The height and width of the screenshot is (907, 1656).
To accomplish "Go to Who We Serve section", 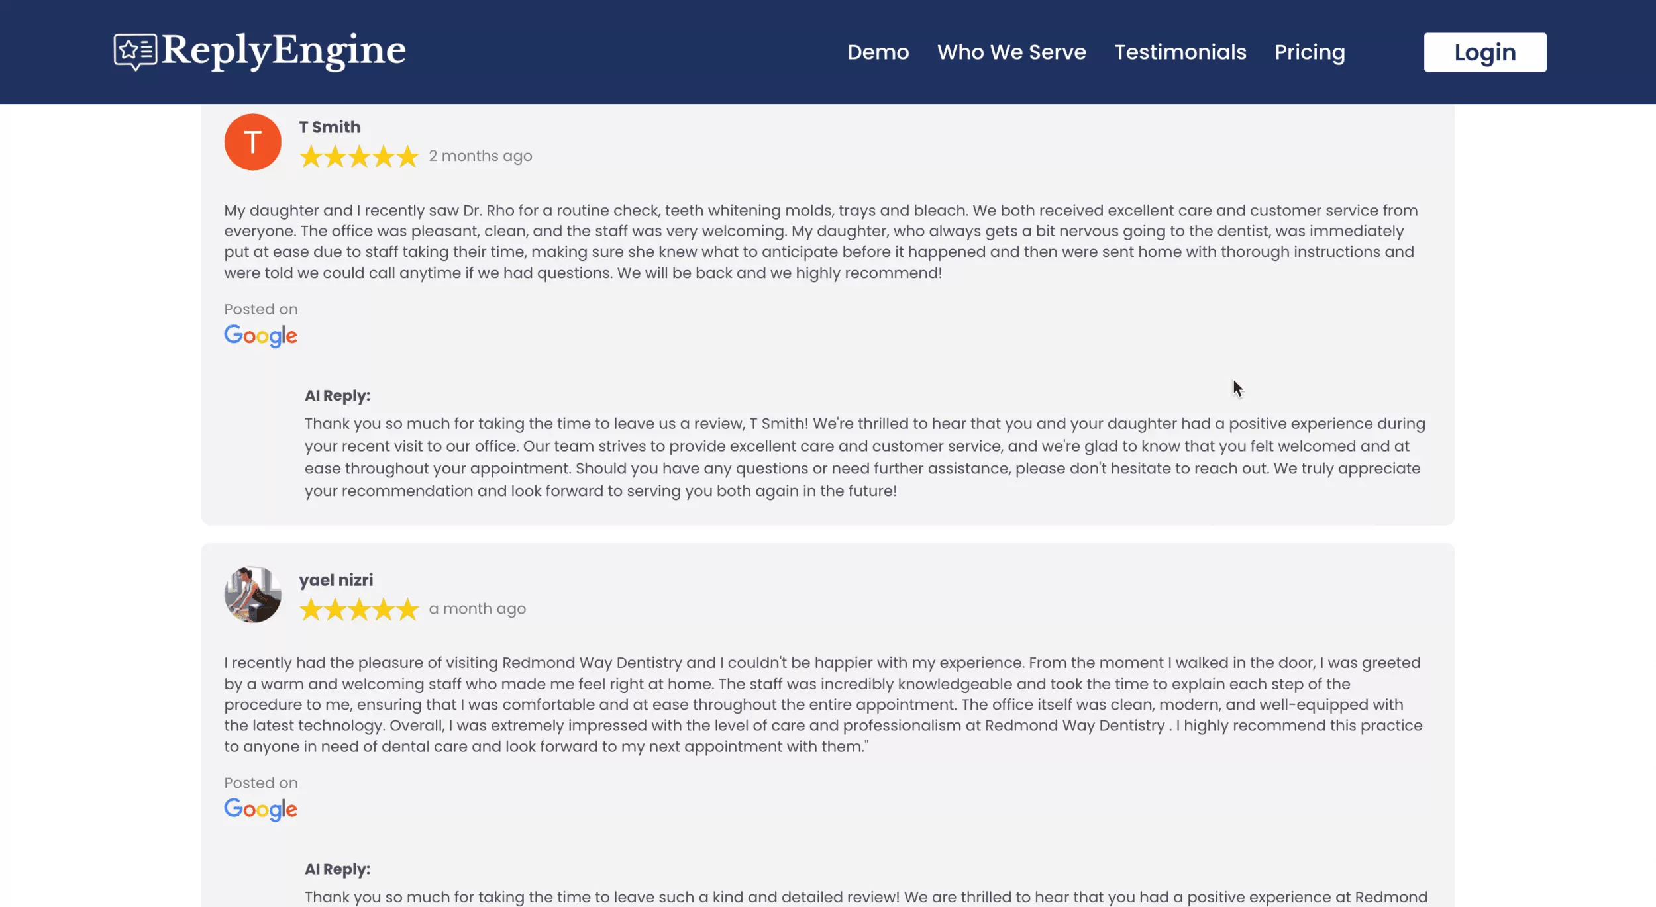I will point(1011,52).
